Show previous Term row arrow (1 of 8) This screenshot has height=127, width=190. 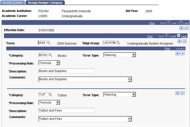[x=167, y=35]
